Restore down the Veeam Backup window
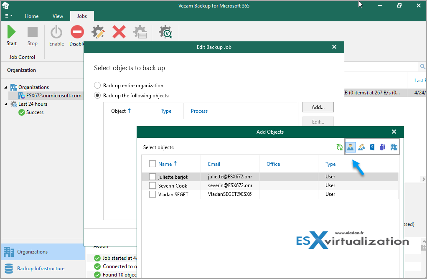The width and height of the screenshot is (427, 279). 399,5
